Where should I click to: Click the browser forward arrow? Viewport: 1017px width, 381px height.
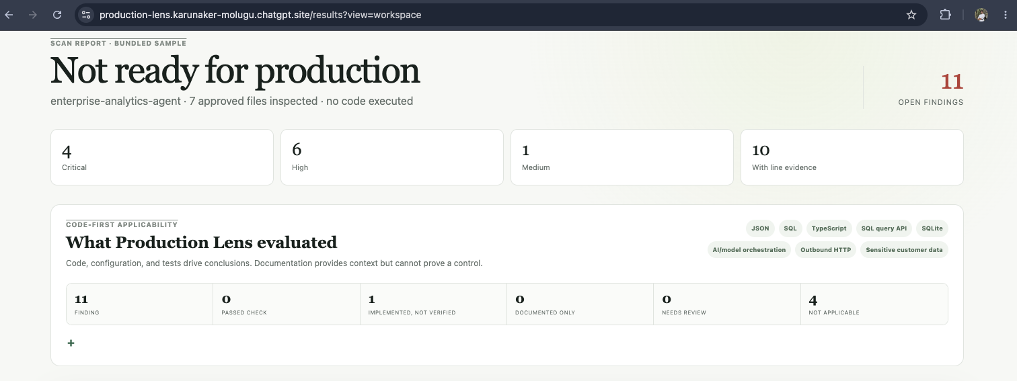pyautogui.click(x=33, y=15)
